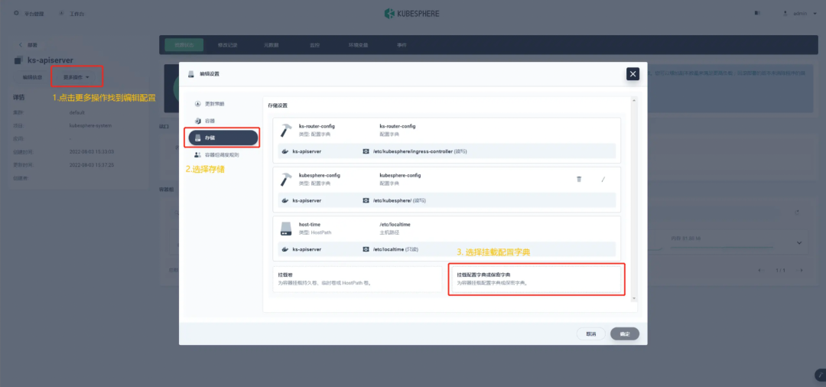Click the docker icon in the ingress-controller mount row
This screenshot has height=387, width=826.
[285, 151]
